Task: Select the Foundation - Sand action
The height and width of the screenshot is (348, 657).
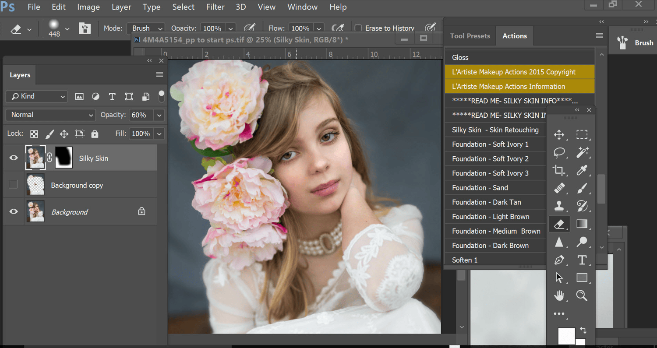Action: tap(495, 187)
